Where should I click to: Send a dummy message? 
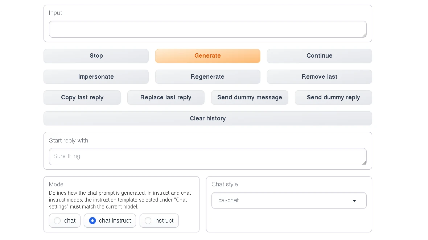coord(250,98)
